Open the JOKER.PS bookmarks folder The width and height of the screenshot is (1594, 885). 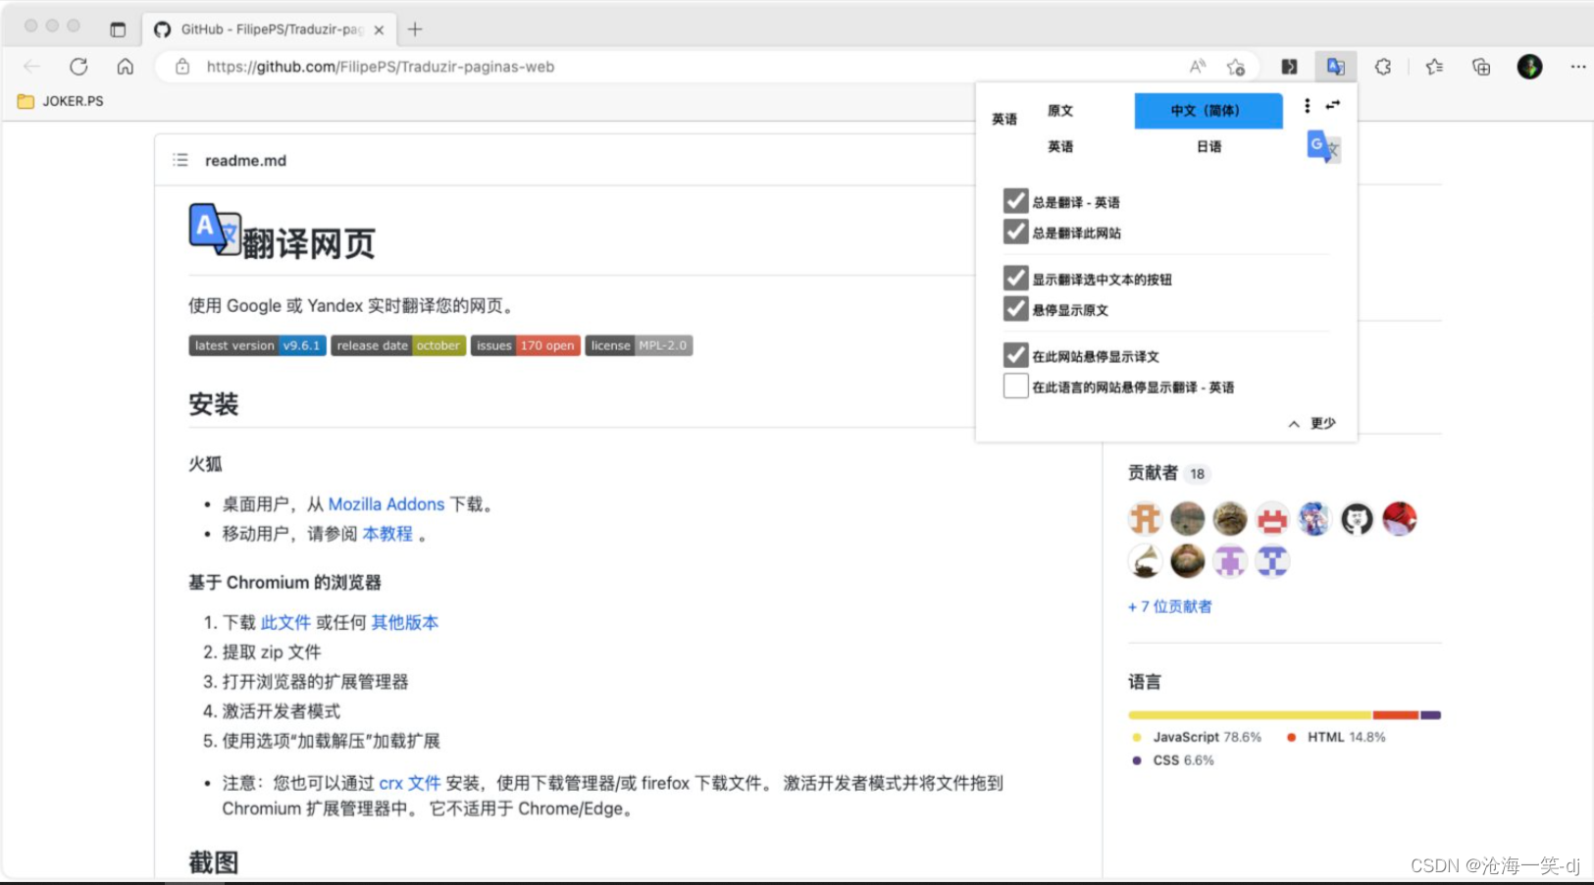coord(61,101)
